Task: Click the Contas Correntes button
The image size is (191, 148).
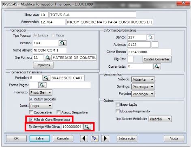Action: pos(157,59)
